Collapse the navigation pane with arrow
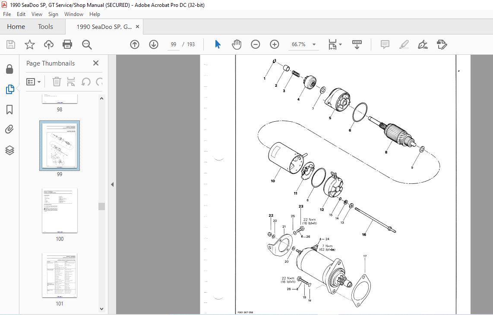The width and height of the screenshot is (493, 315). [x=112, y=185]
